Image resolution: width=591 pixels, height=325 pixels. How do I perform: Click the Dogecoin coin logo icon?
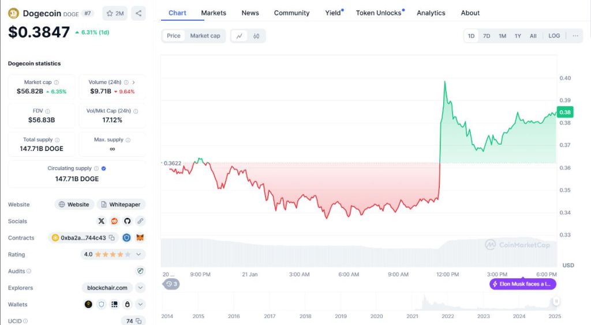[x=14, y=14]
